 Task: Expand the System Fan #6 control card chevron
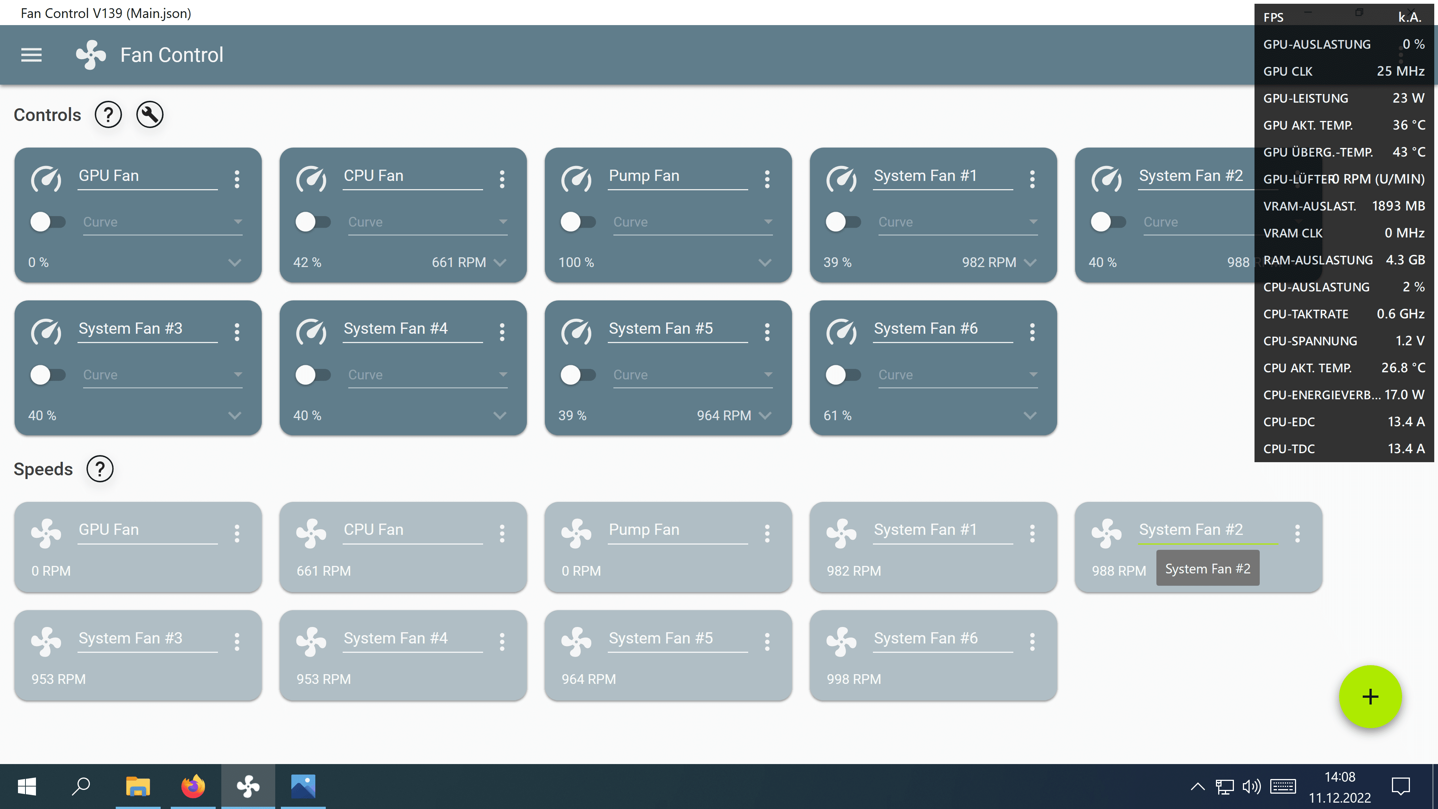1030,415
